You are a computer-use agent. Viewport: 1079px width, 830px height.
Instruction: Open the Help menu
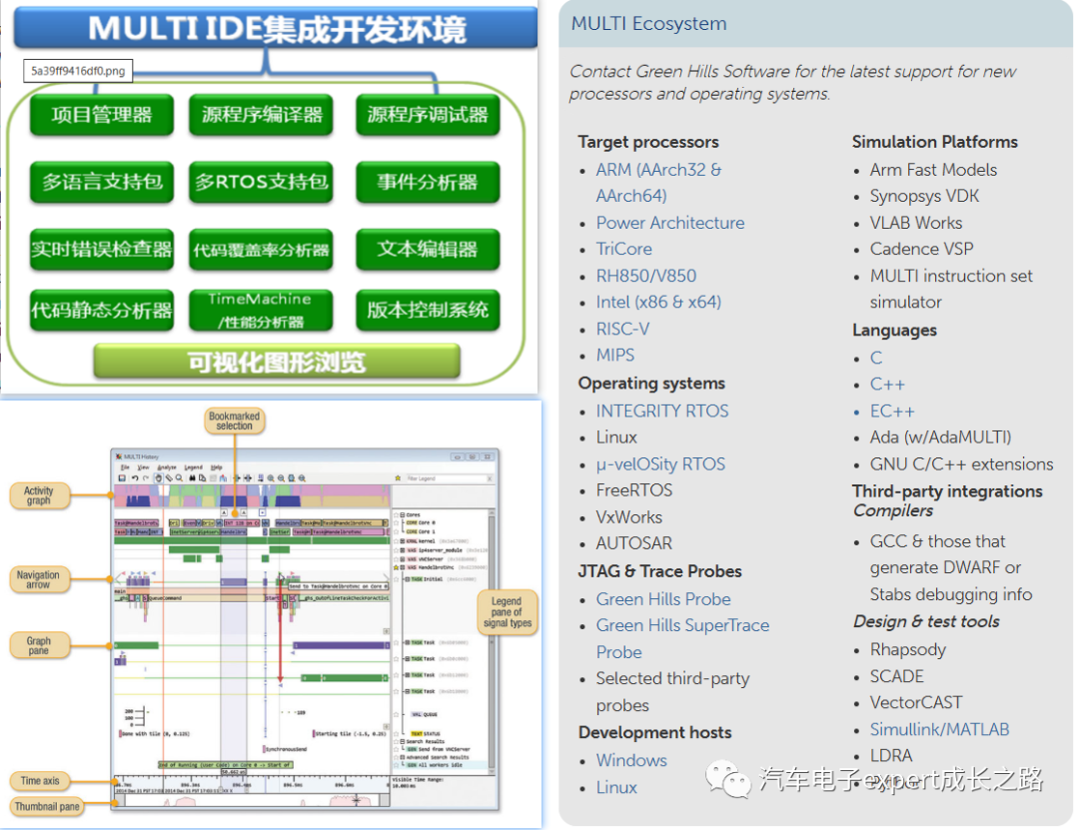coord(216,467)
